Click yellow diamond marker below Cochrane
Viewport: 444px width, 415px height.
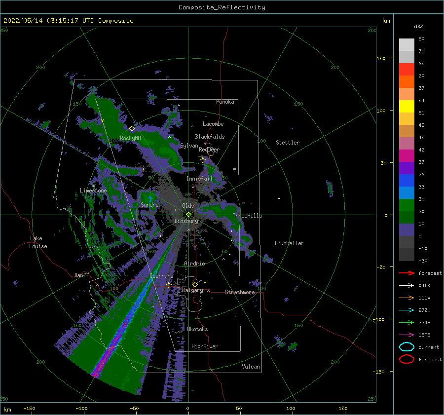coord(169,285)
